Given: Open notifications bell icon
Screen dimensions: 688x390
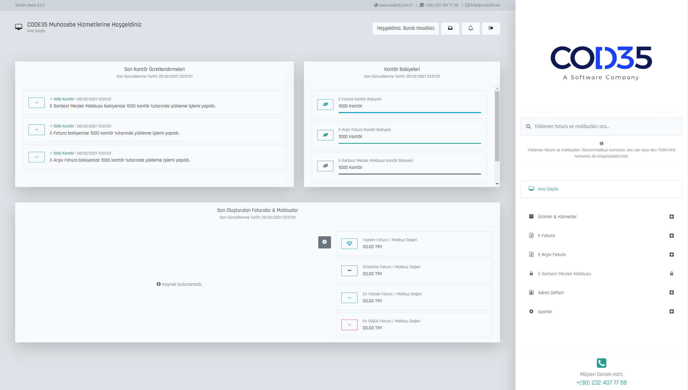Looking at the screenshot, I should pos(470,28).
